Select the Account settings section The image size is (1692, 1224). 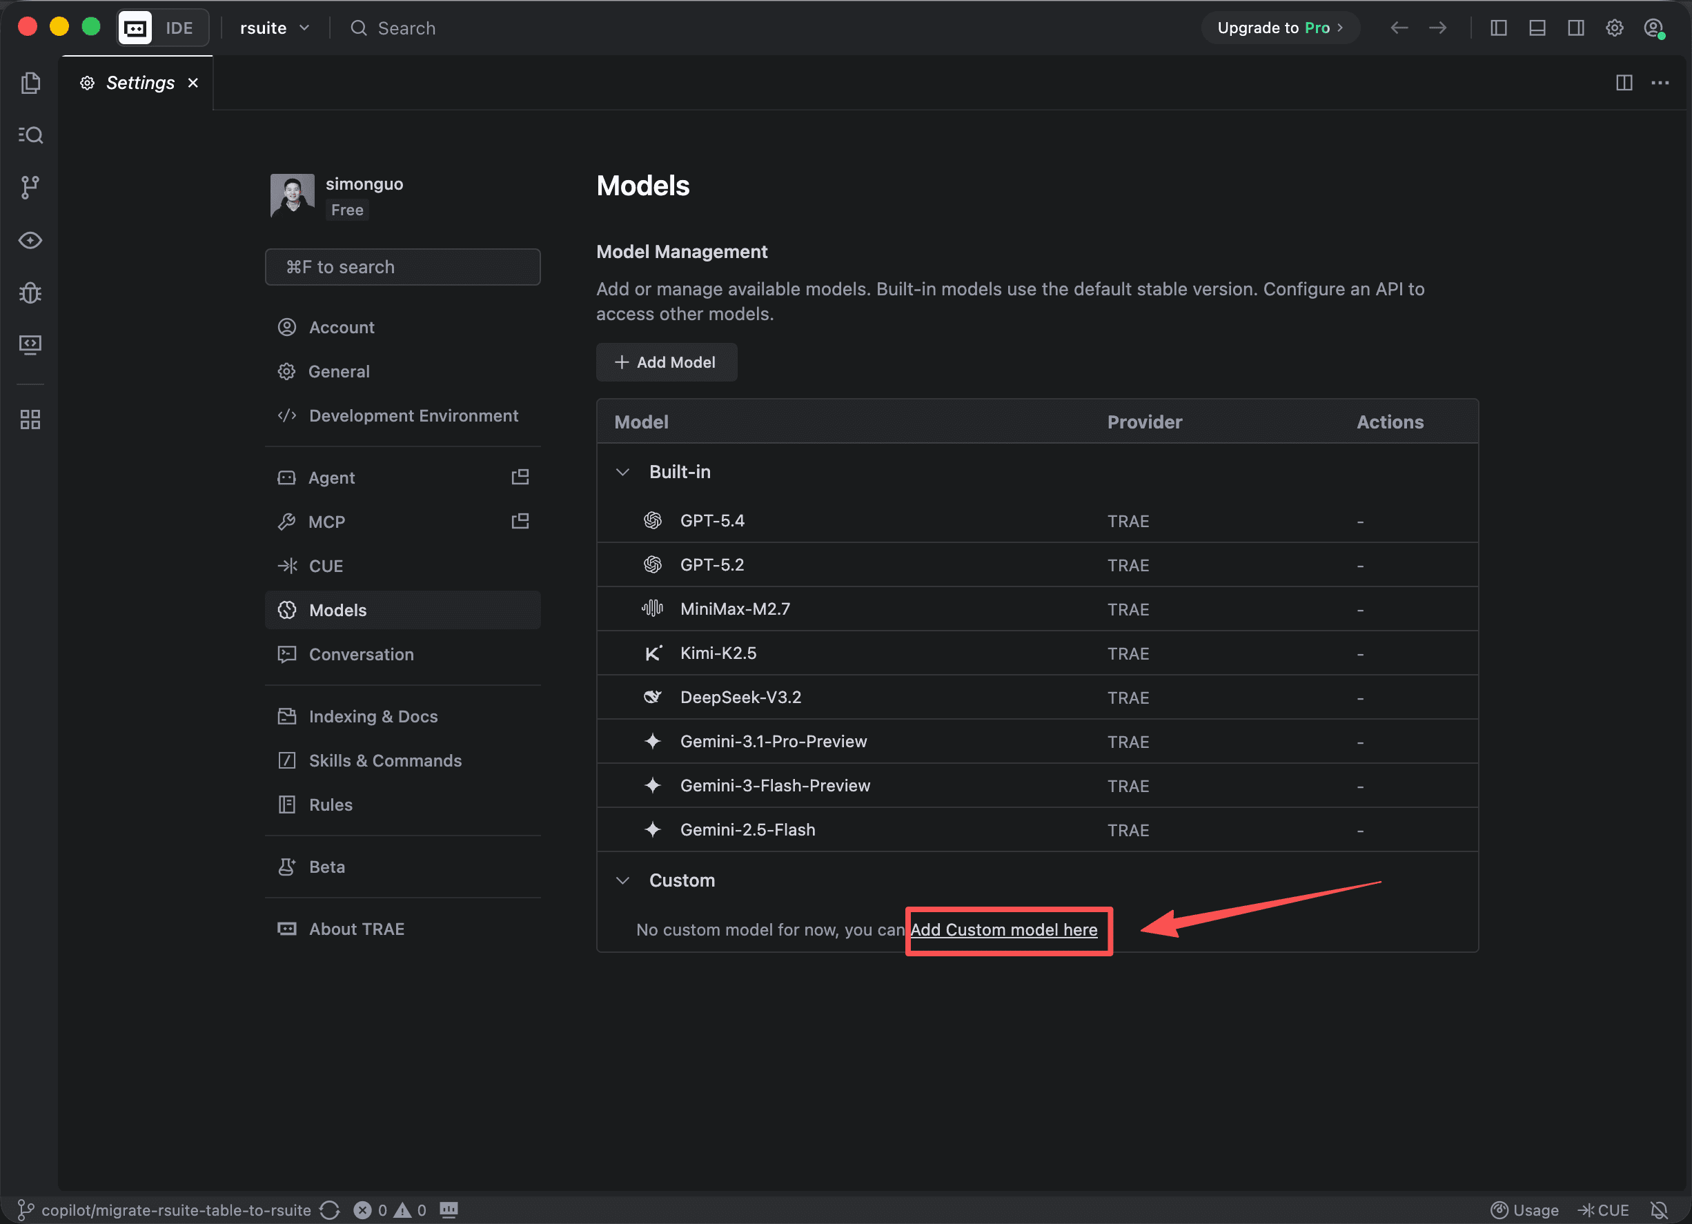403,328
